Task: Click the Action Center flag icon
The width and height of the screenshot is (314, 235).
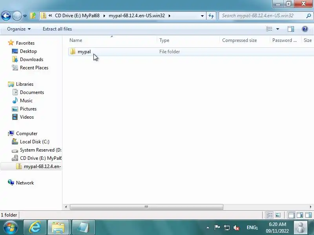Action: (217, 228)
